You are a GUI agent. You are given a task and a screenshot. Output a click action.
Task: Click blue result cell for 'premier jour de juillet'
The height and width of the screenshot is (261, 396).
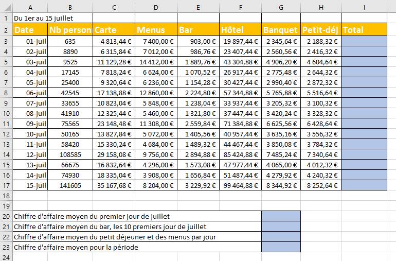(281, 216)
